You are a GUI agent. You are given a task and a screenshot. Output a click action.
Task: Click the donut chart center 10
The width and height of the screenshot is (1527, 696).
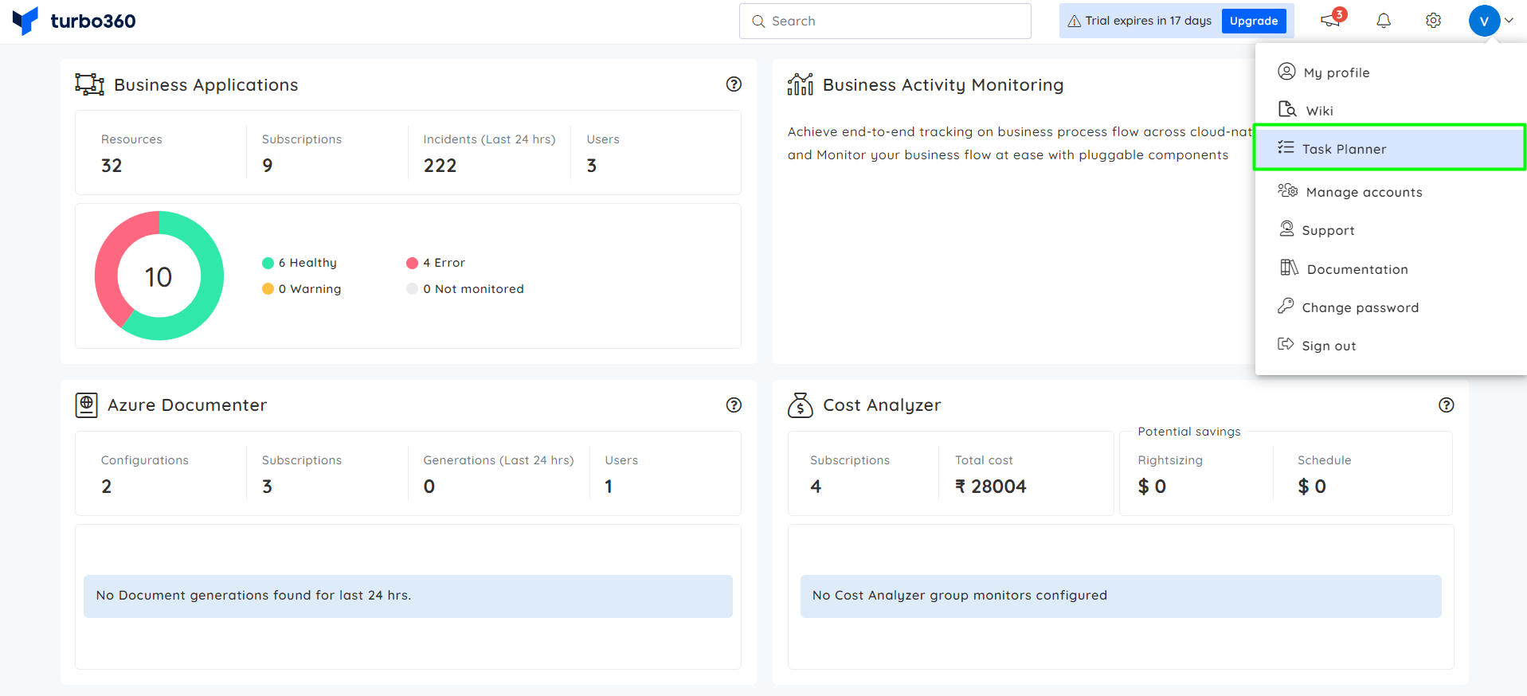159,277
